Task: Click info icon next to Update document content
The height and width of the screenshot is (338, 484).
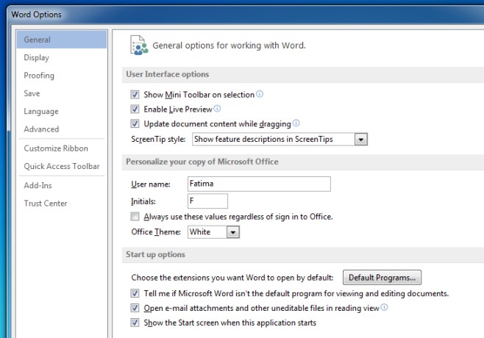Action: [x=296, y=123]
